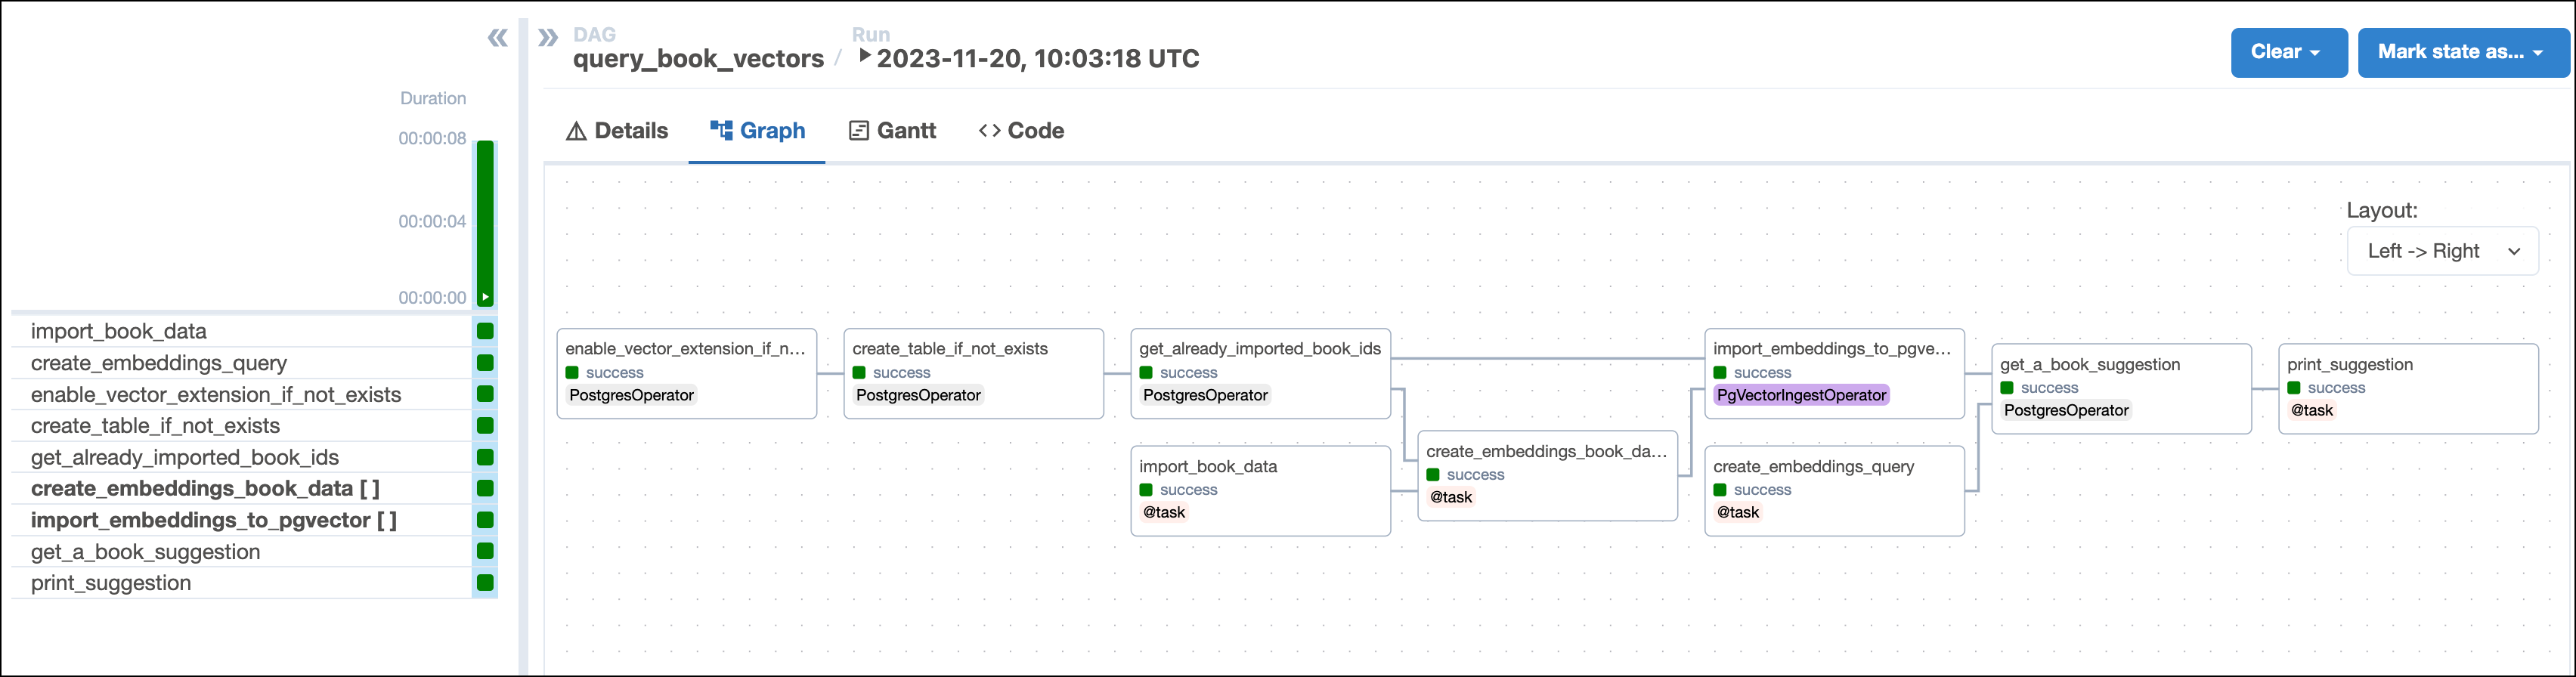Click the query_book_vectors DAG name link
Screen dimensions: 2576x677
coord(699,58)
